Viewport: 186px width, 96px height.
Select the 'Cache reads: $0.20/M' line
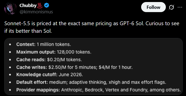point(49,59)
